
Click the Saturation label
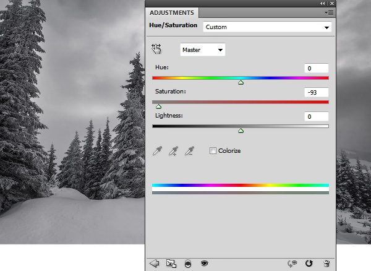pyautogui.click(x=171, y=92)
